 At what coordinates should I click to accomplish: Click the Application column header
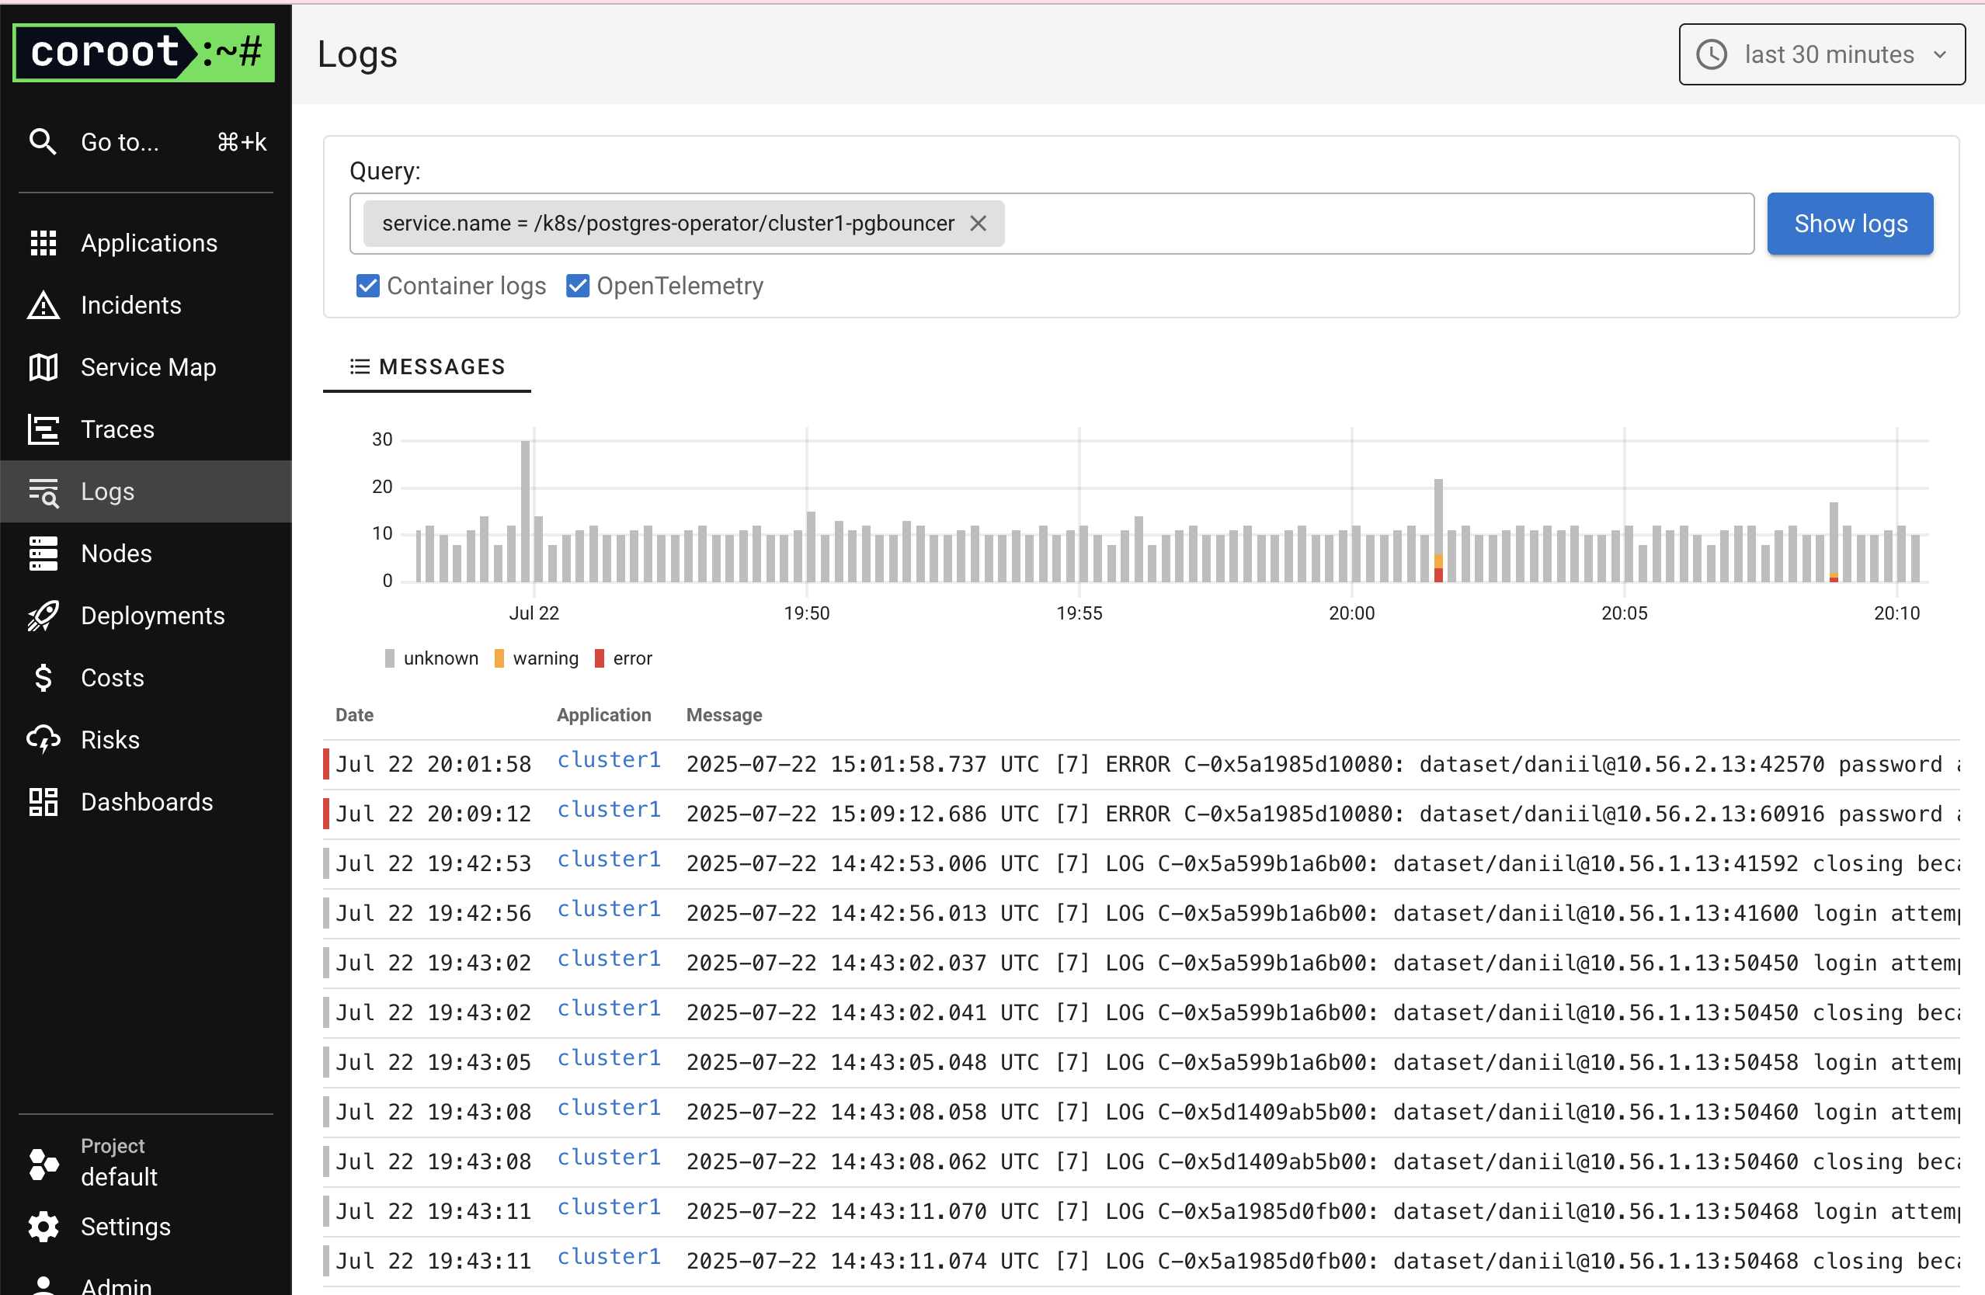pos(604,716)
